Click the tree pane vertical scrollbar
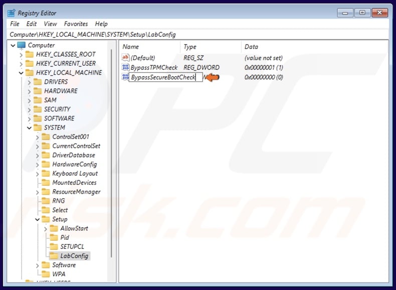Screen dimensions: 396x290 (111, 153)
